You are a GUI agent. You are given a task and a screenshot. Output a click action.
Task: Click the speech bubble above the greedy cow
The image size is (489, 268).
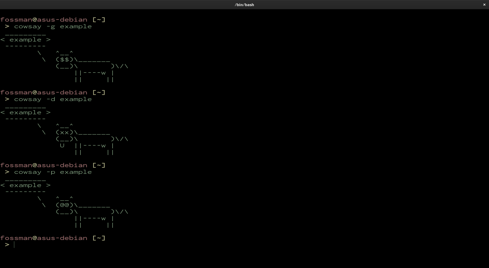[25, 40]
